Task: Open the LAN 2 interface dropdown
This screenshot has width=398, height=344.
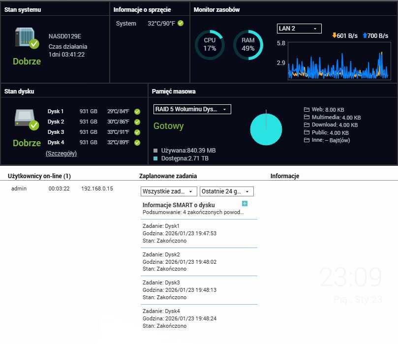Action: 299,29
